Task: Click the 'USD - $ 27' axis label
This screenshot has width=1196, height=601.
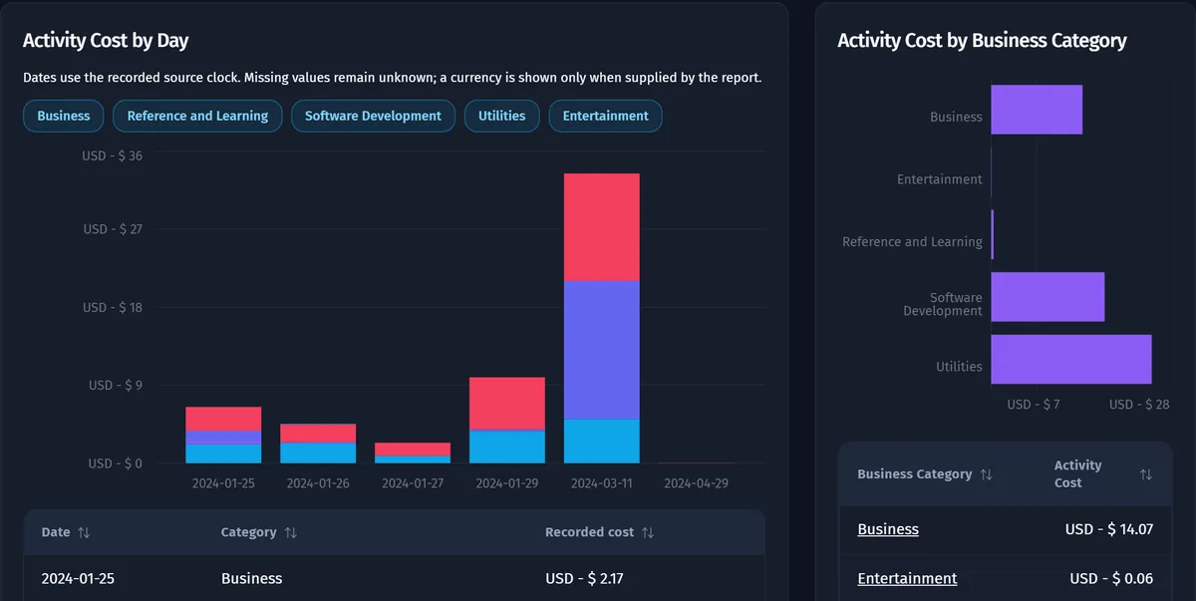Action: [113, 229]
